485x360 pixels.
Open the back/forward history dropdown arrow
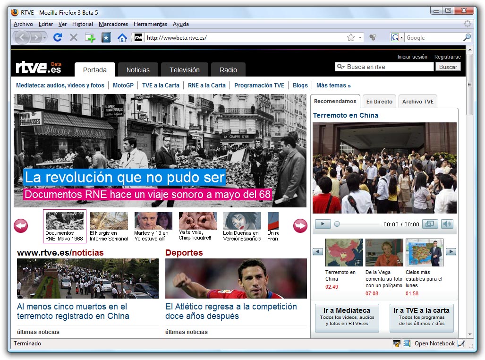point(45,38)
